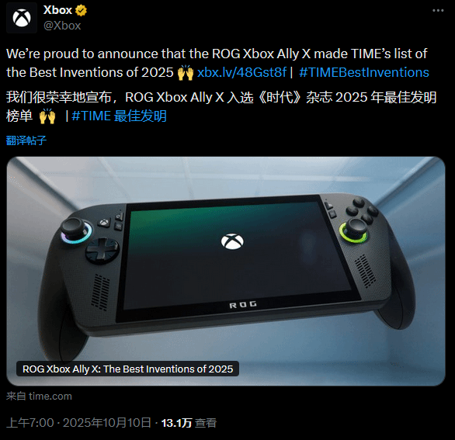Screen dimensions: 455x440
Task: Click the card caption 'ROG Xbox Ally X: The Best Inventions of 2025'
Action: tap(127, 369)
